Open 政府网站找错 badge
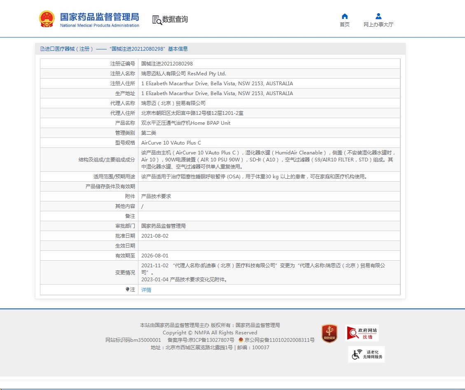Viewport: 465px width, 390px height. tap(362, 333)
